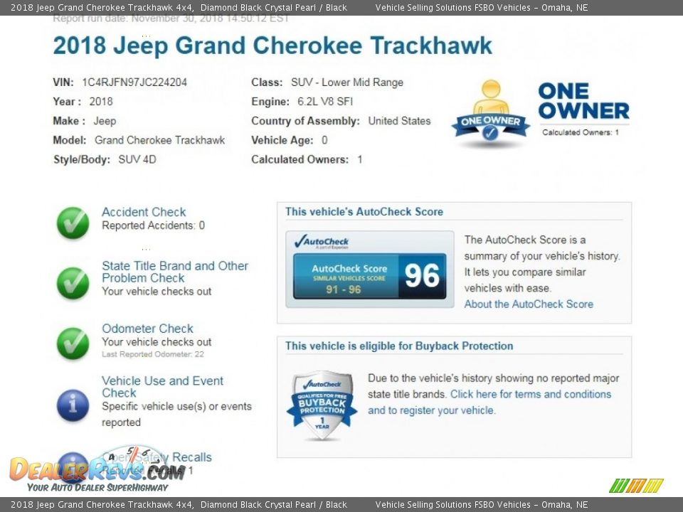
Task: Click This vehicle's AutoCheck Score header
Action: (x=364, y=212)
